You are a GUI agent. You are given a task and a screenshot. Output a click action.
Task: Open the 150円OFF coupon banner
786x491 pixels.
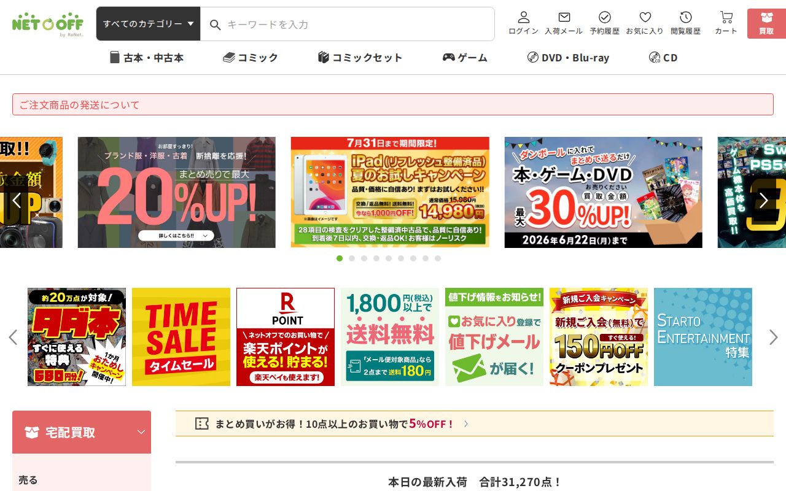[599, 337]
